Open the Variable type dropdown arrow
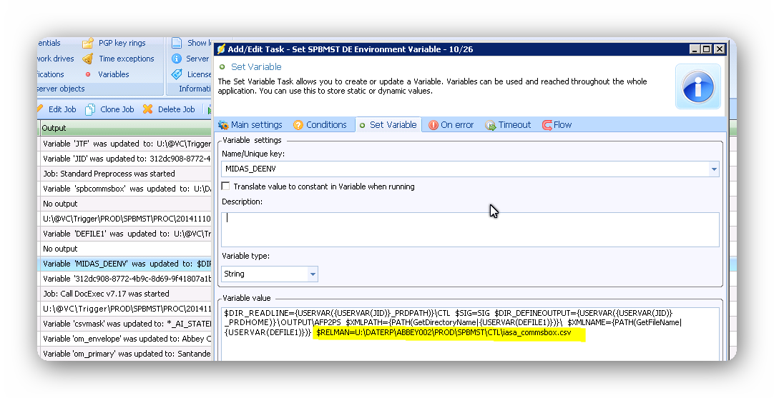 pyautogui.click(x=312, y=274)
